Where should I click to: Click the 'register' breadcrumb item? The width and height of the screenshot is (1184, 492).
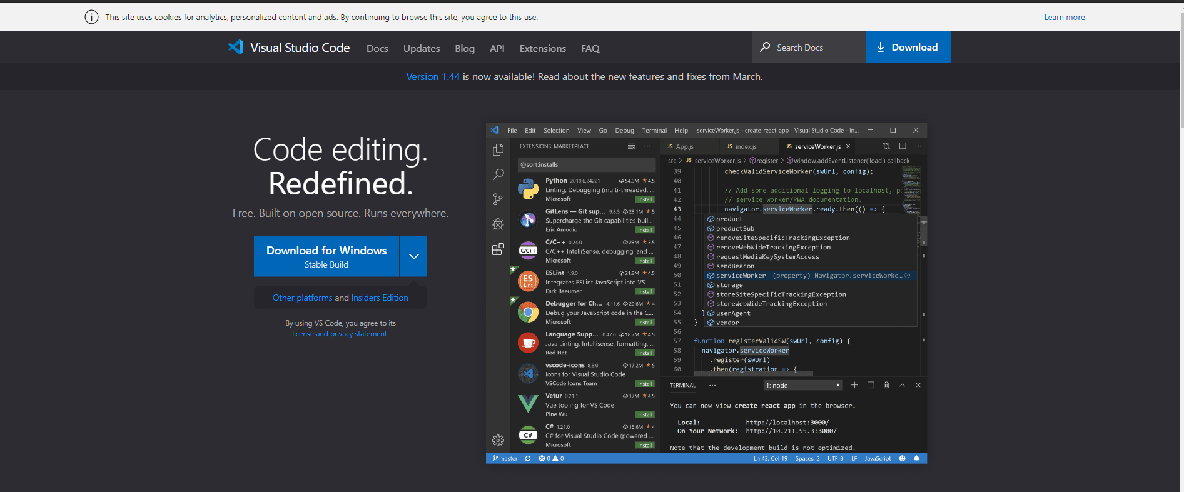764,161
